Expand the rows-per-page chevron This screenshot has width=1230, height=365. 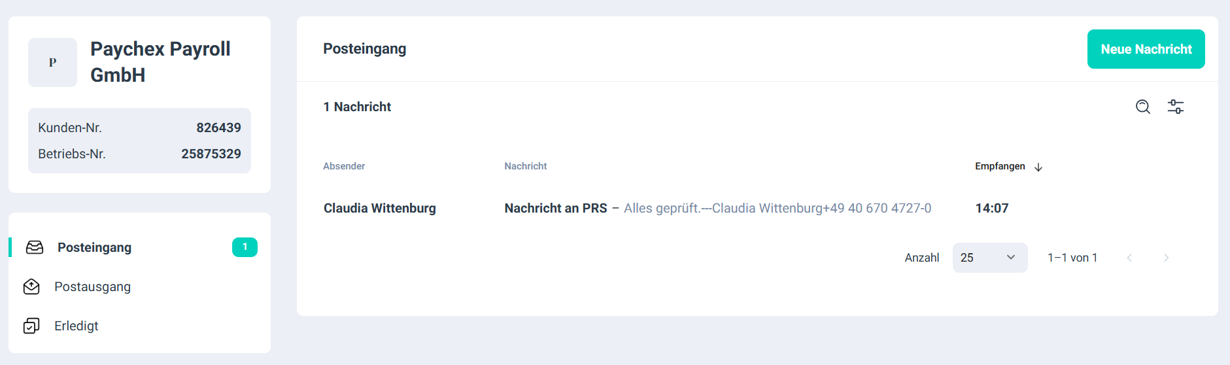(x=1011, y=258)
